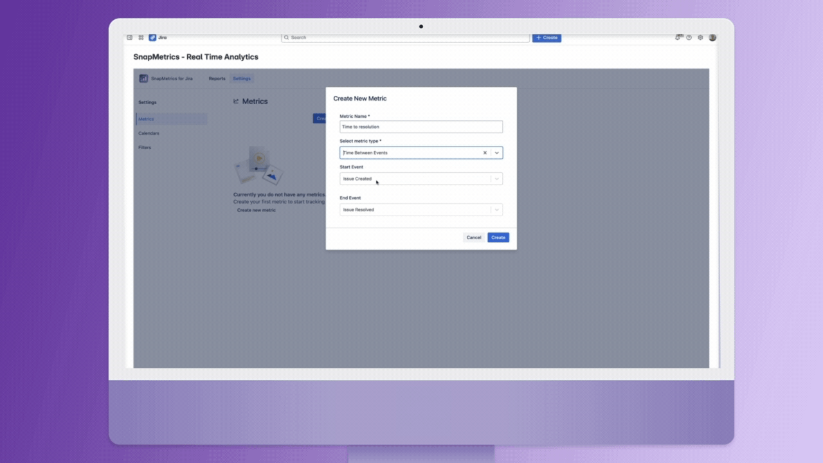Click the Create button in the dialog

click(498, 237)
